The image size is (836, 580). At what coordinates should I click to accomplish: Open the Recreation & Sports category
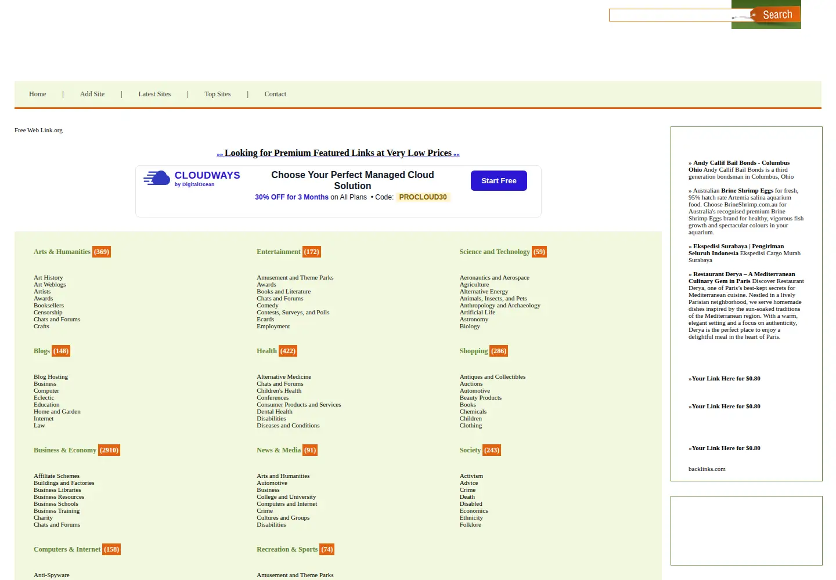tap(287, 549)
